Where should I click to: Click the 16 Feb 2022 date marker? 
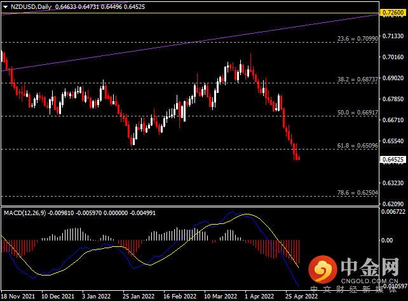pos(180,297)
